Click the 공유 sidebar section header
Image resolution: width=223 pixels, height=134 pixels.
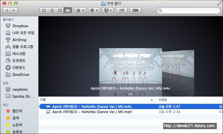click(x=6, y=83)
